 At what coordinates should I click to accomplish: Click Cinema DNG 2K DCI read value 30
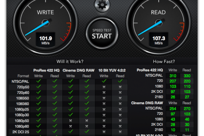[187, 124]
